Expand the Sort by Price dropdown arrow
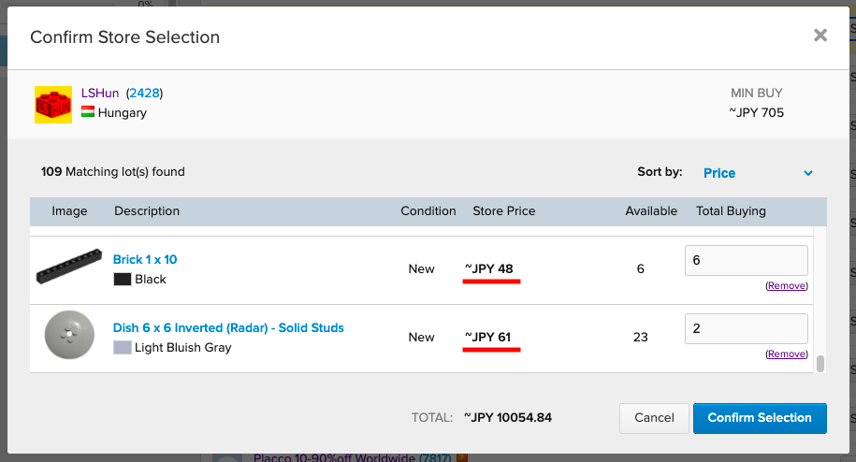Image resolution: width=856 pixels, height=462 pixels. 808,173
